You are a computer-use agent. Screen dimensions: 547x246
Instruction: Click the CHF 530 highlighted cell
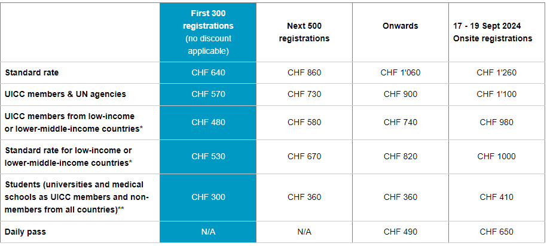(208, 156)
